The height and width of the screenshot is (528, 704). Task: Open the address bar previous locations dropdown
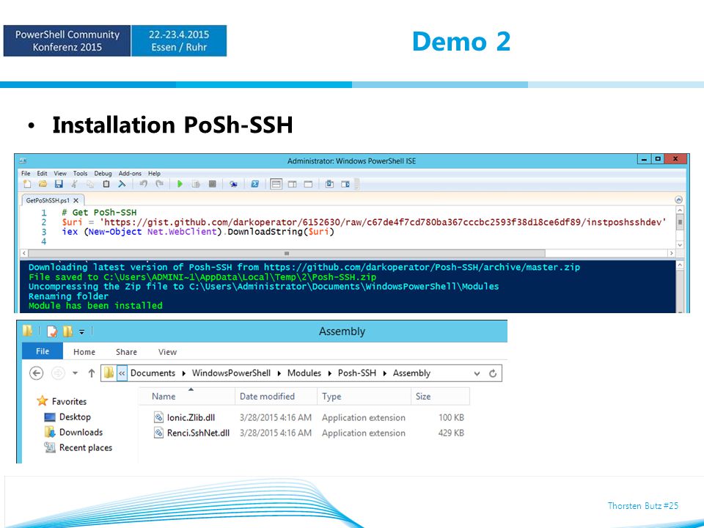point(477,373)
